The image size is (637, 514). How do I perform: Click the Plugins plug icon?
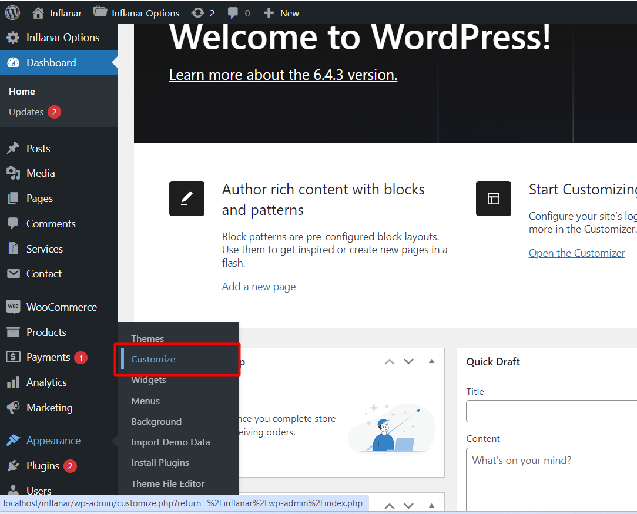tap(13, 465)
